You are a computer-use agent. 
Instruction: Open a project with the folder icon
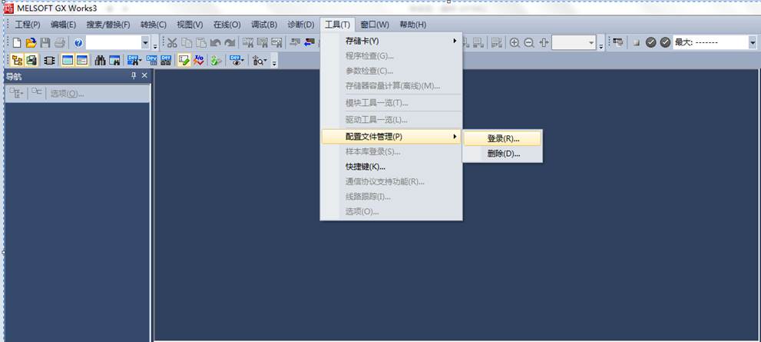31,43
